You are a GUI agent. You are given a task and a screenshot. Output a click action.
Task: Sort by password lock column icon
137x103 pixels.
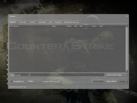point(10,26)
